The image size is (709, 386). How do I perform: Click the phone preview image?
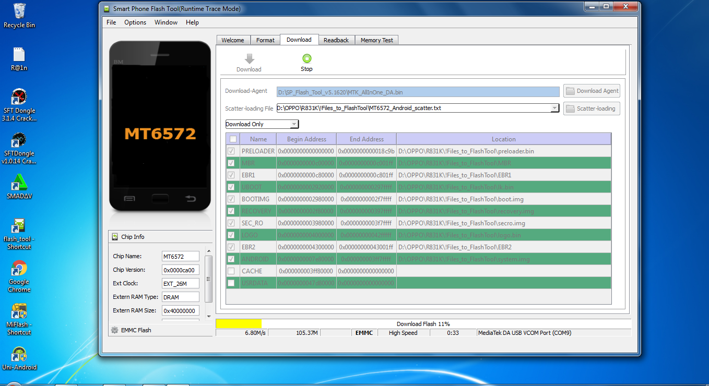(x=160, y=126)
